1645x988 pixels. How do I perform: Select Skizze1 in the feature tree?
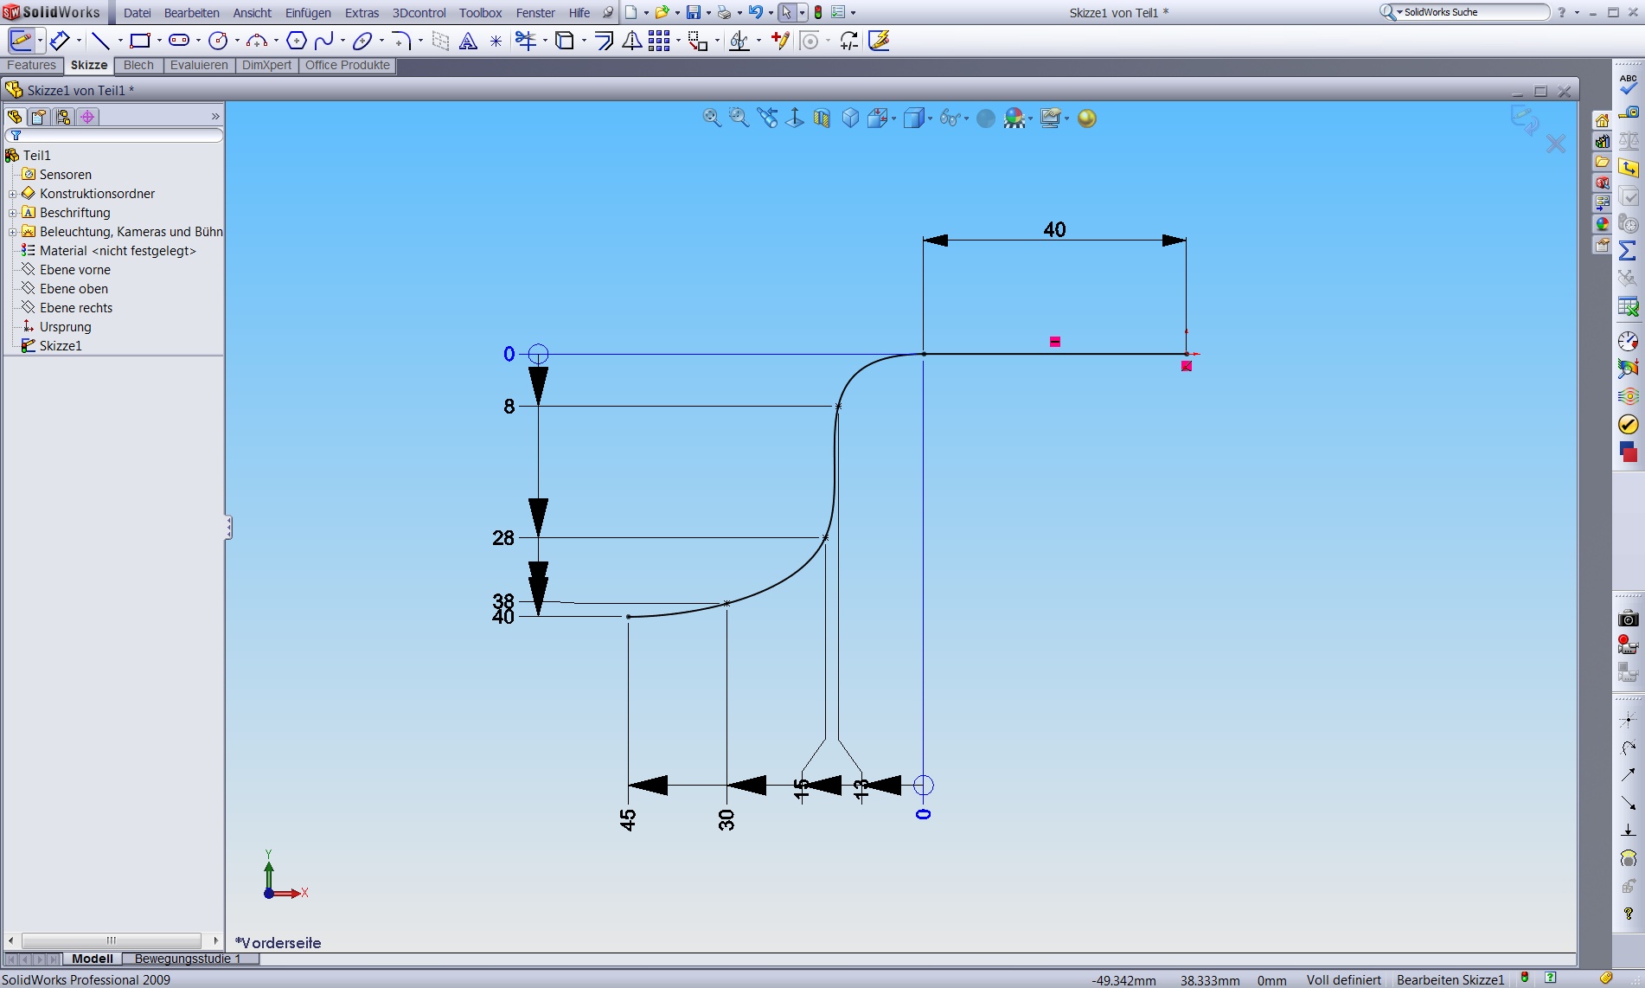[61, 346]
